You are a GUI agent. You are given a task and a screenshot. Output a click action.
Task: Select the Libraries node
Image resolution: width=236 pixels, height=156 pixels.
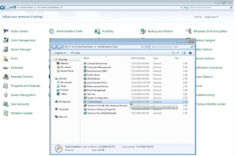point(63,79)
